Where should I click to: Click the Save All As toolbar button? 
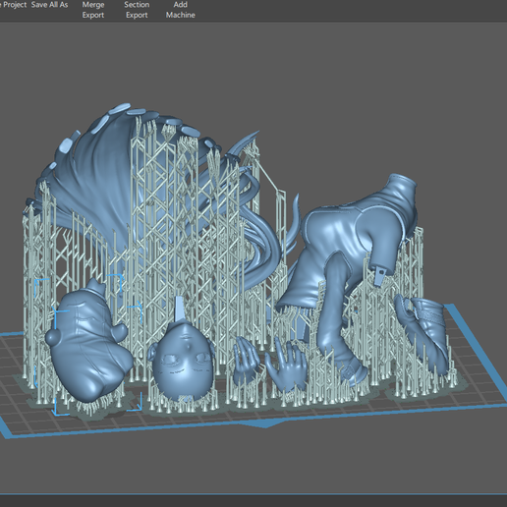pyautogui.click(x=49, y=5)
